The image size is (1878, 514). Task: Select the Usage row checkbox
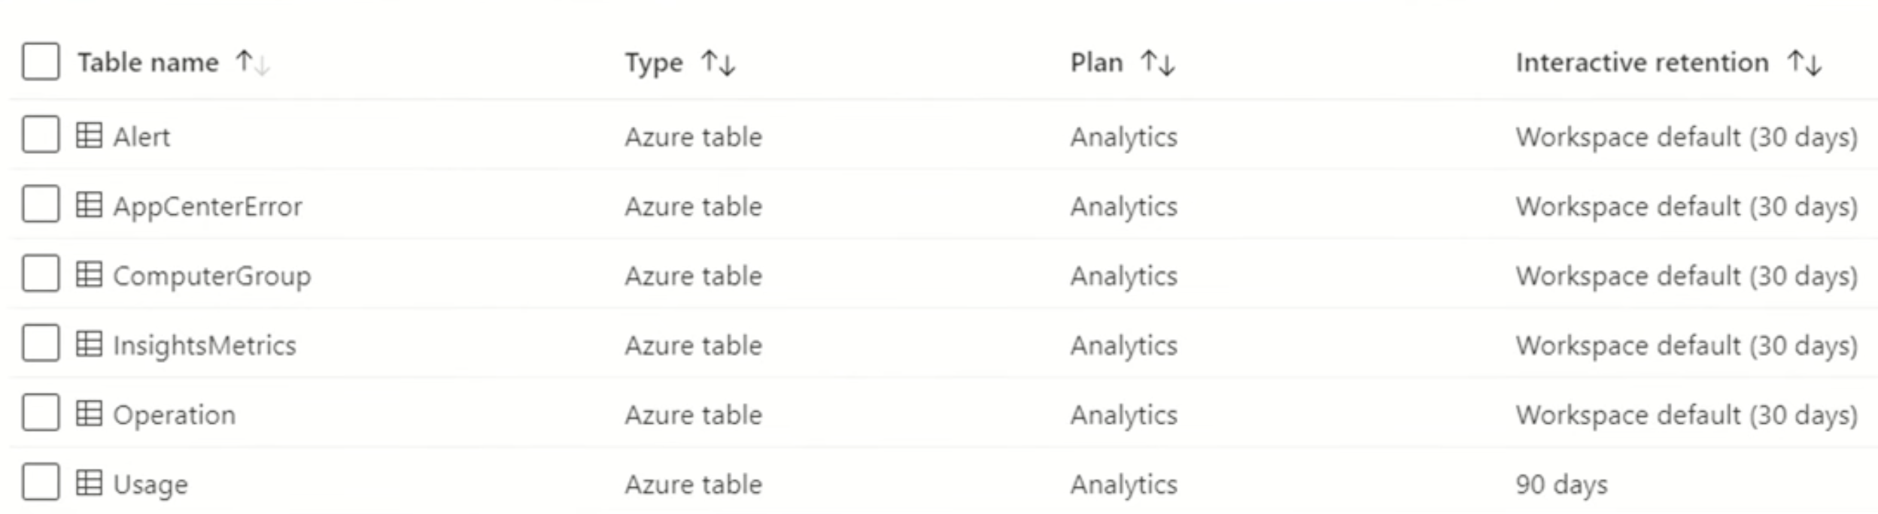[41, 482]
